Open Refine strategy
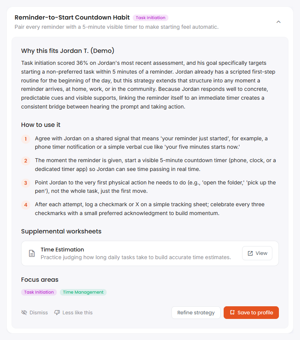 [x=196, y=312]
